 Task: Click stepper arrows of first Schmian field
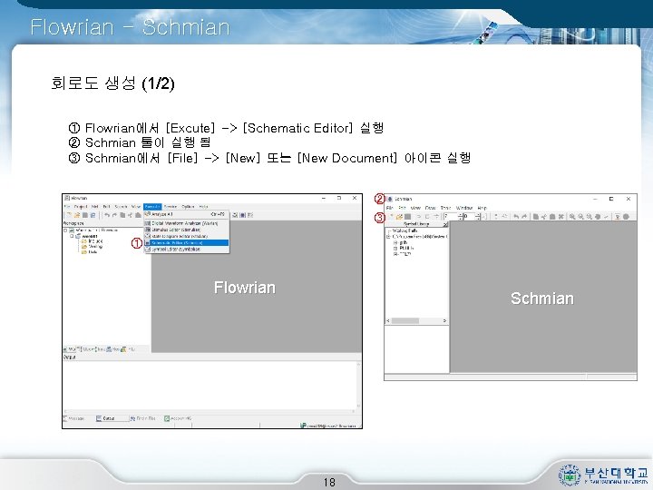click(x=460, y=217)
